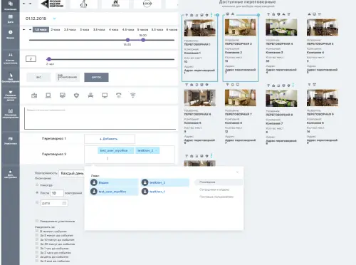Image resolution: width=356 pixels, height=265 pixels.
Task: Select the projector equipment icon
Action: 34,95
